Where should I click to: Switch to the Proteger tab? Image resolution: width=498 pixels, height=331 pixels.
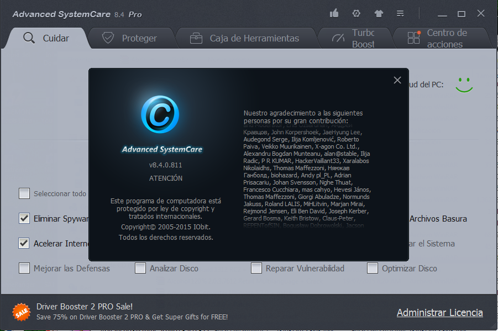[131, 38]
